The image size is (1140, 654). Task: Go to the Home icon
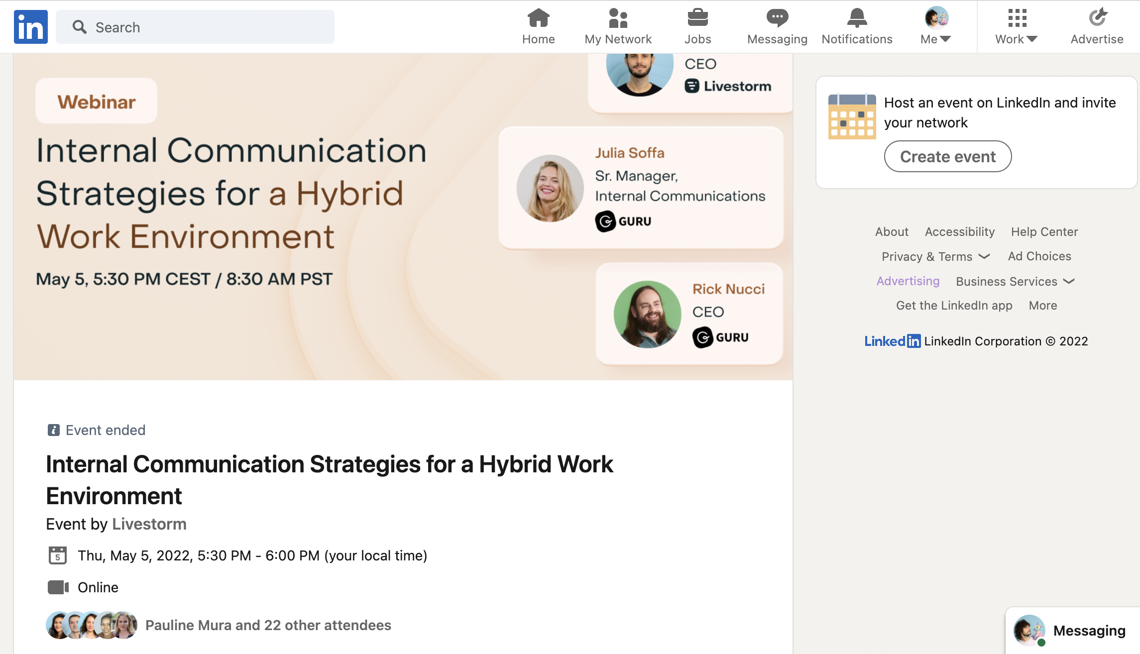coord(538,18)
